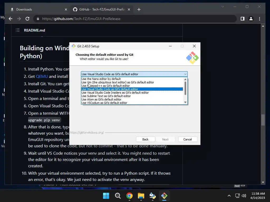Choose Visual Studio Code Insiders option
The height and width of the screenshot is (202, 270).
pyautogui.click(x=132, y=93)
